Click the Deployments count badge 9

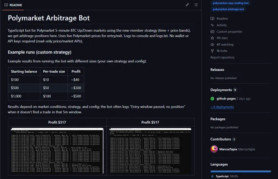[x=235, y=90]
